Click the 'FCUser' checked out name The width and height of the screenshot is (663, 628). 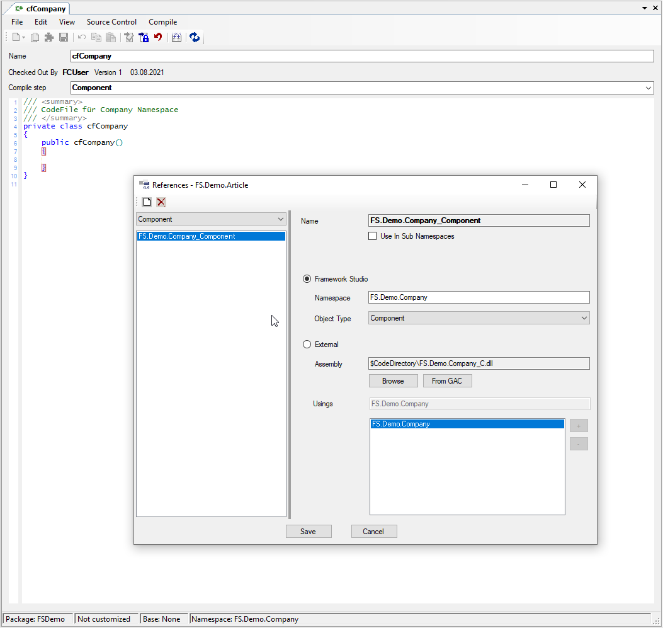76,72
